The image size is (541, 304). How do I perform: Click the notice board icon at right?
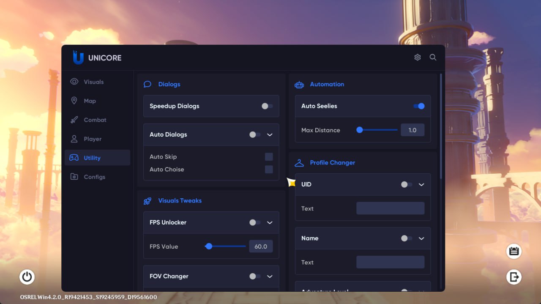point(514,251)
